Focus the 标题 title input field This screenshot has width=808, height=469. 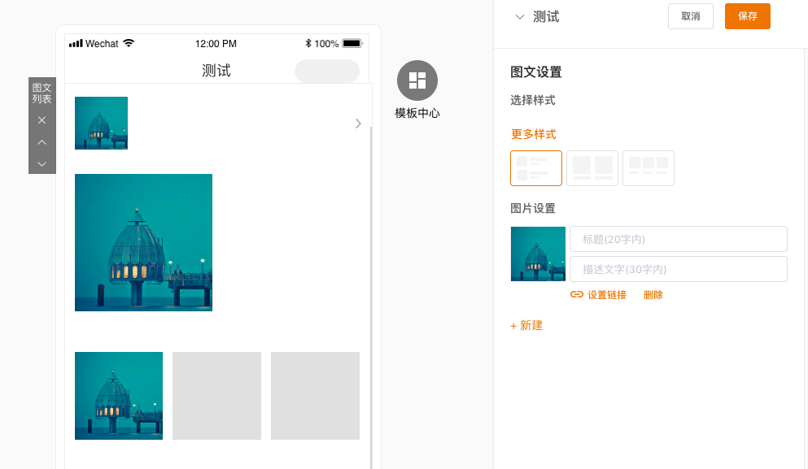[x=678, y=239]
